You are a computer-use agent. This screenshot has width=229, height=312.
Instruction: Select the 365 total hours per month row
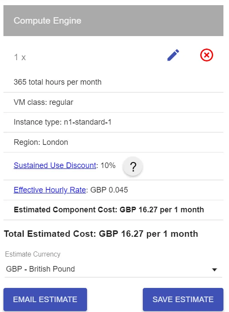[113, 82]
